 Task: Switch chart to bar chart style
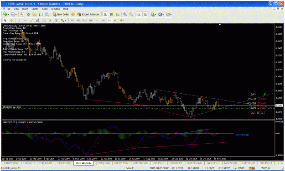pos(105,15)
